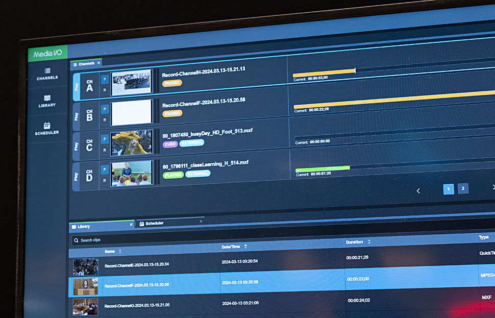Click channel B blank white thumbnail
The image size is (495, 318).
(132, 112)
